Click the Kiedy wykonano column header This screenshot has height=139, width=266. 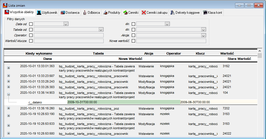tap(39, 53)
